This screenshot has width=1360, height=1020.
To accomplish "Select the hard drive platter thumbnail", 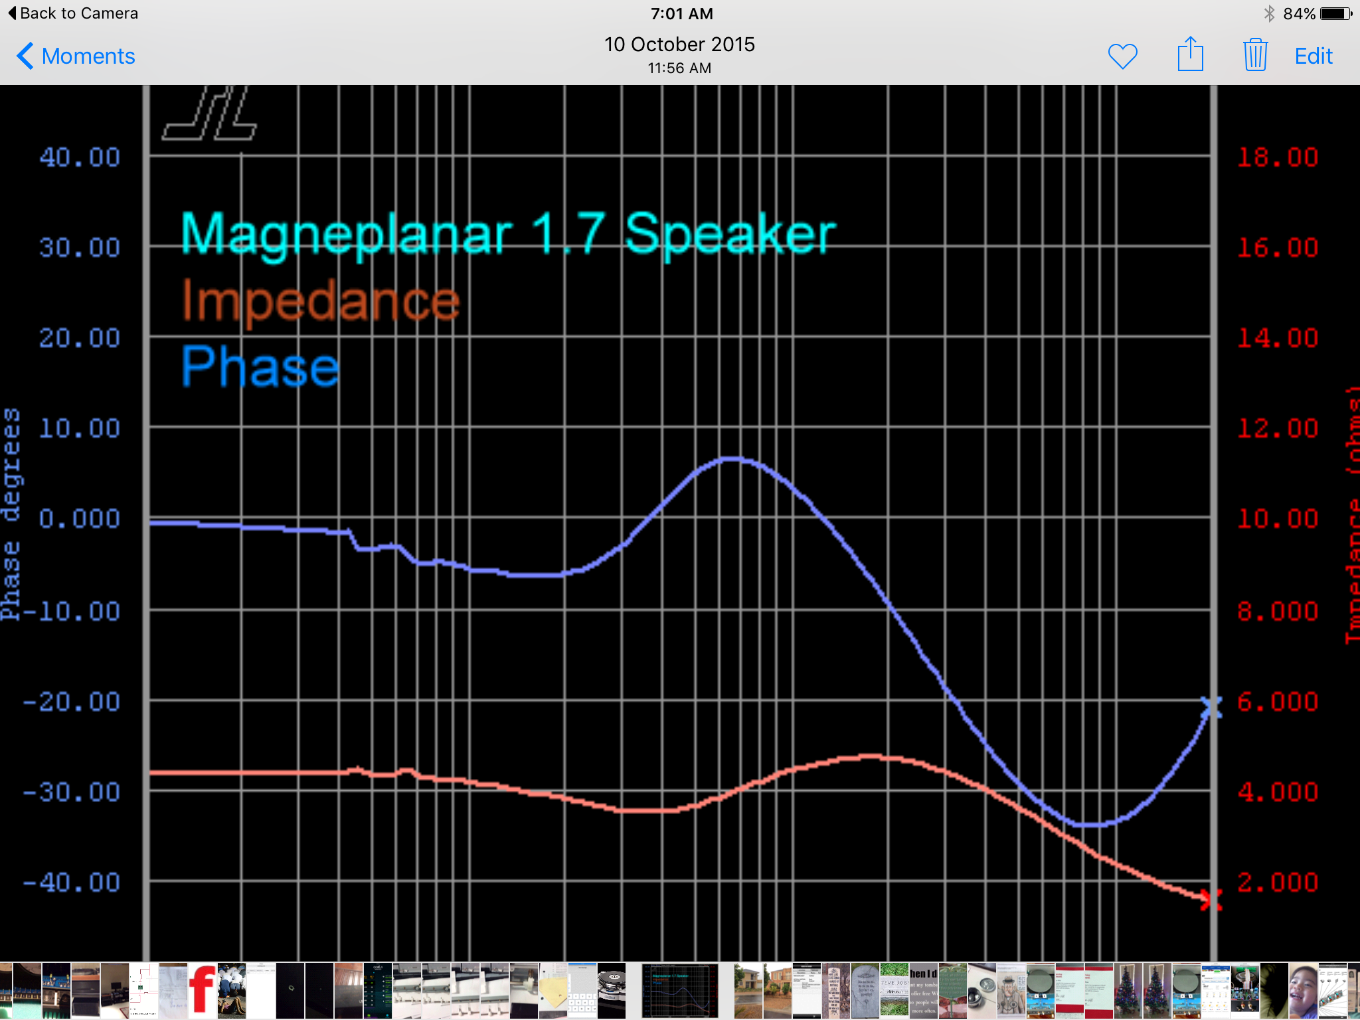I will point(612,991).
